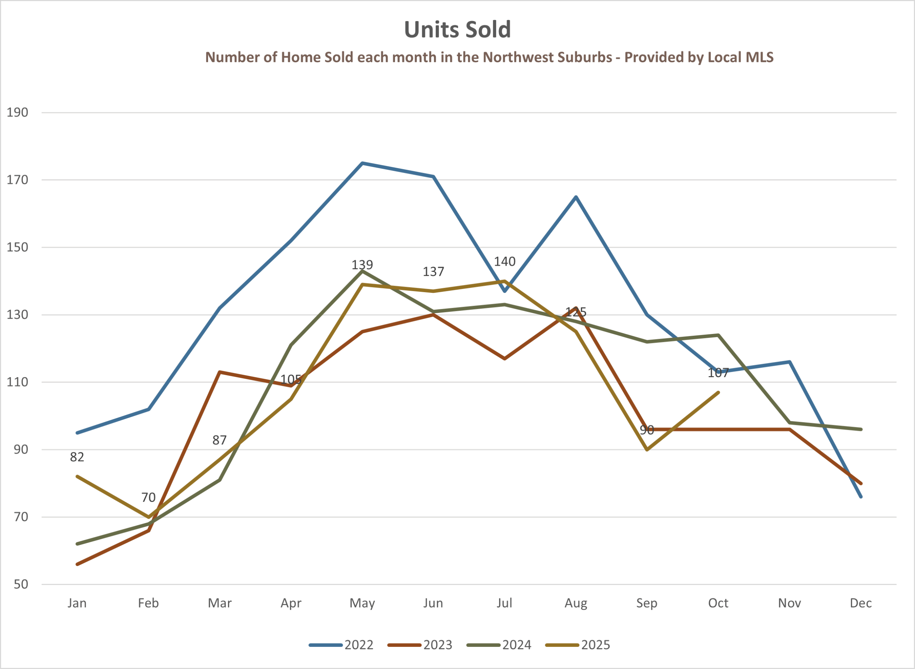The height and width of the screenshot is (669, 915).
Task: Click the "Nov" month axis label
Action: coord(790,604)
